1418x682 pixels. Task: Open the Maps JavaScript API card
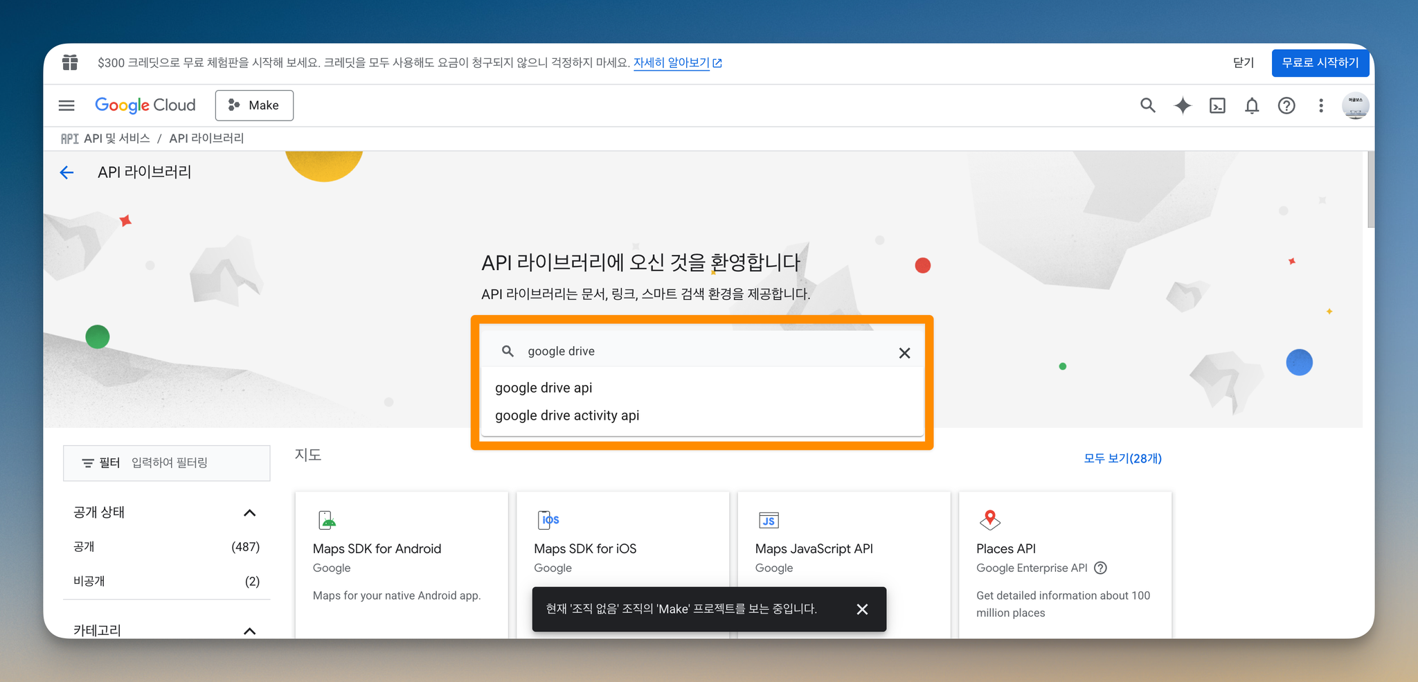844,565
